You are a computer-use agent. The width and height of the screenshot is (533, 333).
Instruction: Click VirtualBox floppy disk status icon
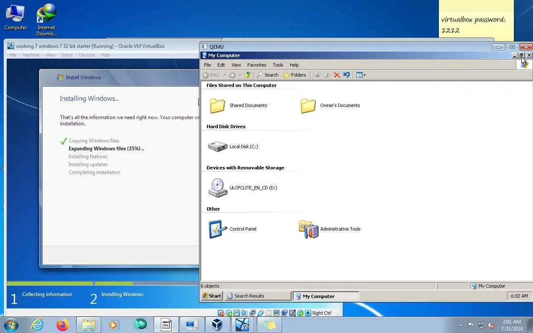(x=237, y=313)
